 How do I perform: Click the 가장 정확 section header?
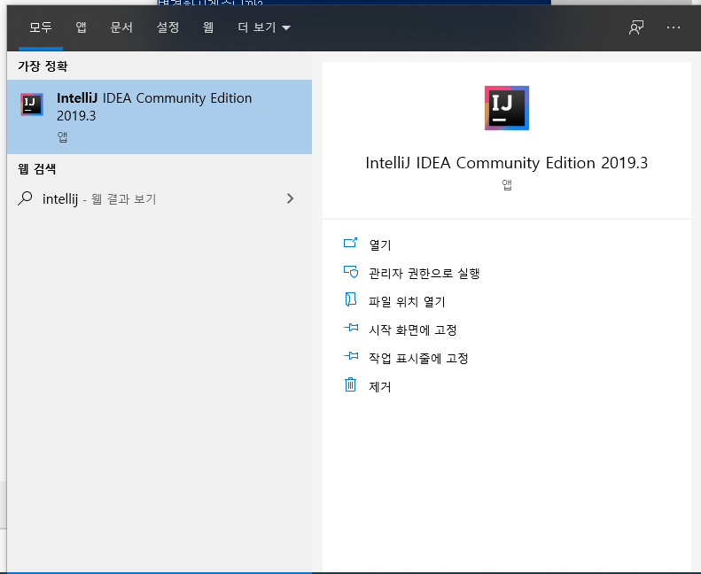[43, 66]
